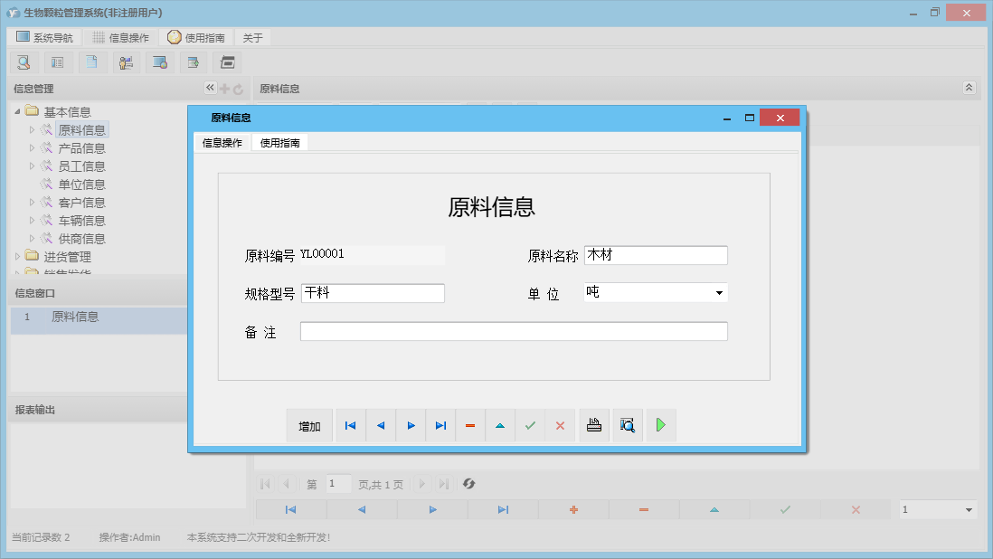The width and height of the screenshot is (993, 559).
Task: Click the new document icon in toolbar
Action: pos(92,62)
